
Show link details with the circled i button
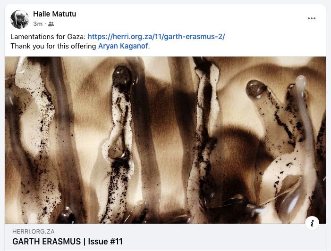[312, 223]
